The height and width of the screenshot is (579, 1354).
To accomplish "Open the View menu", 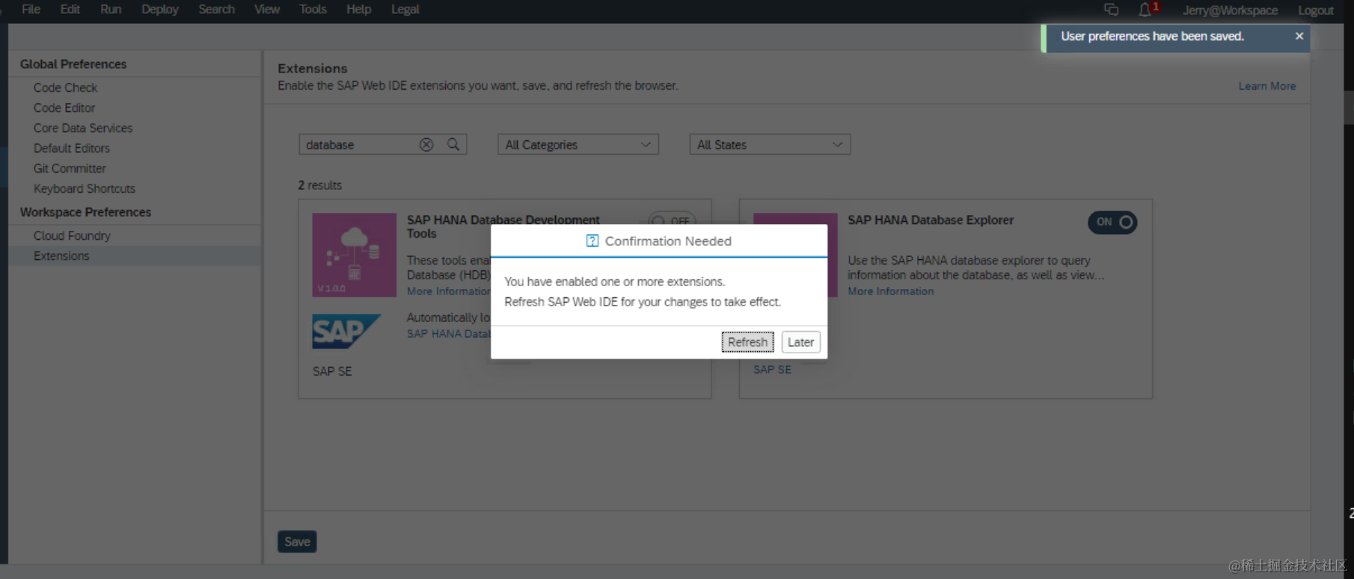I will (x=267, y=9).
